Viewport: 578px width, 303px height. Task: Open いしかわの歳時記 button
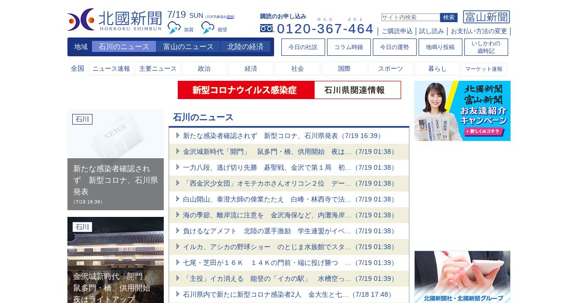486,47
